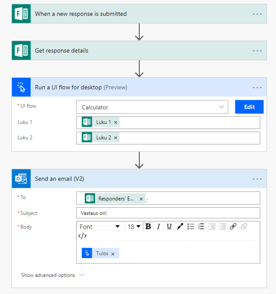
Task: Collapse the 'Send an email (V2)' step
Action: coord(139,178)
